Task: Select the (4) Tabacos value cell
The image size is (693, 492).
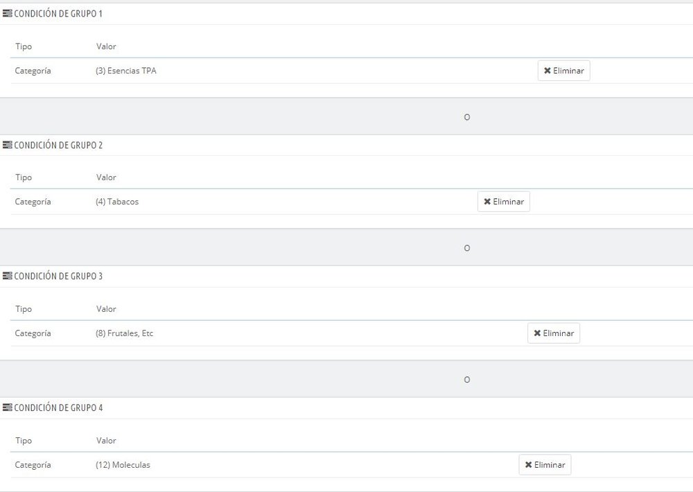Action: pyautogui.click(x=117, y=202)
